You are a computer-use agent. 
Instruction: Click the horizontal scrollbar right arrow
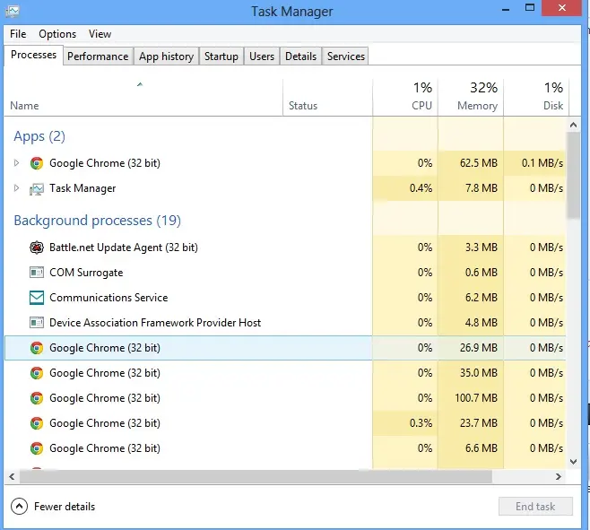point(559,476)
